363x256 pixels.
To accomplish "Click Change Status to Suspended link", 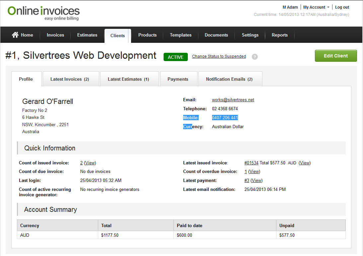I will pos(219,56).
